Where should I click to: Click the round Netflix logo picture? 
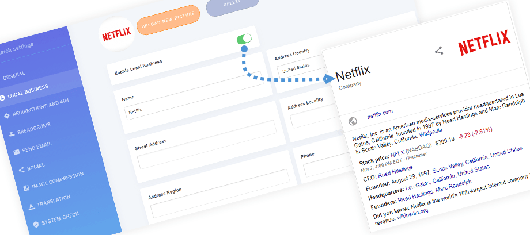[116, 34]
